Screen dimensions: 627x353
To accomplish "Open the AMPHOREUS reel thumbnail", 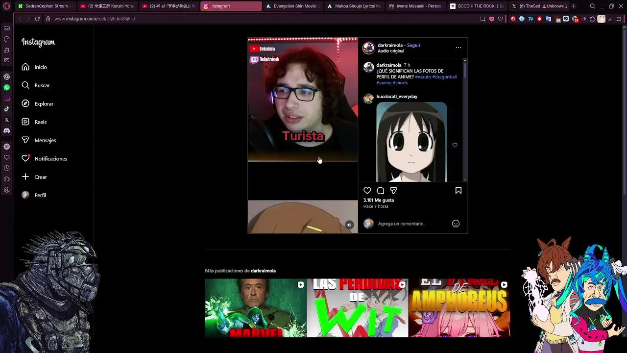I will point(459,308).
